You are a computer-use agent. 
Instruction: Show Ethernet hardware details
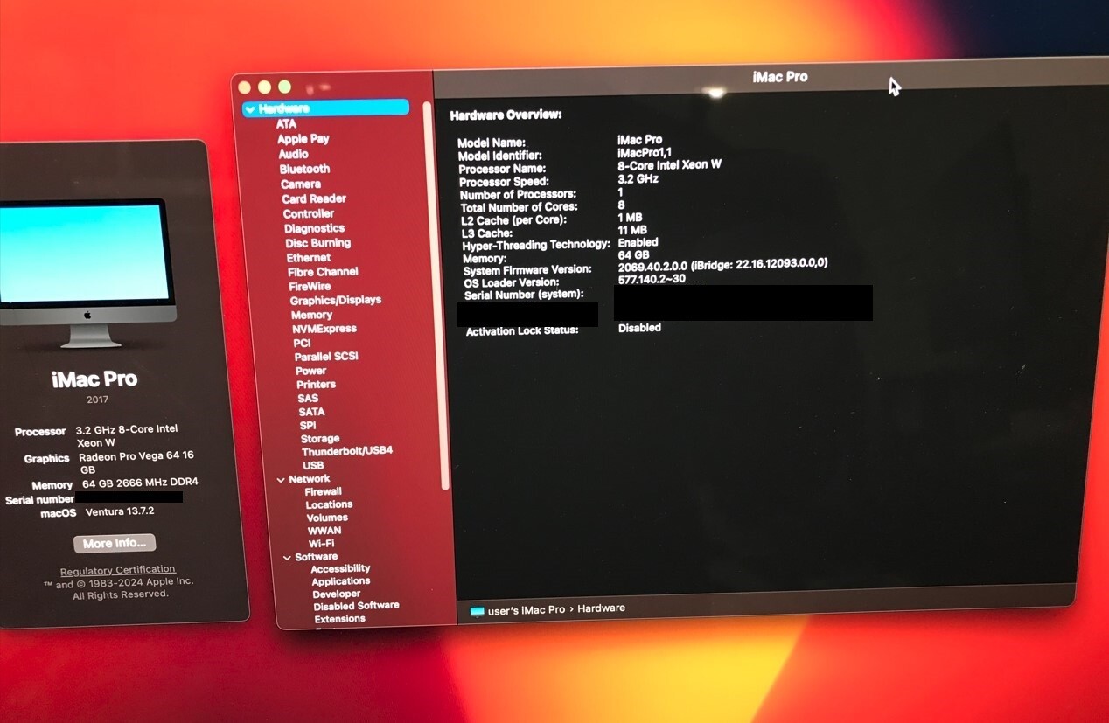tap(309, 258)
